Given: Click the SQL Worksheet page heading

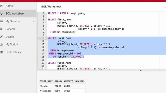Looking at the screenshot, I should (x=51, y=6).
